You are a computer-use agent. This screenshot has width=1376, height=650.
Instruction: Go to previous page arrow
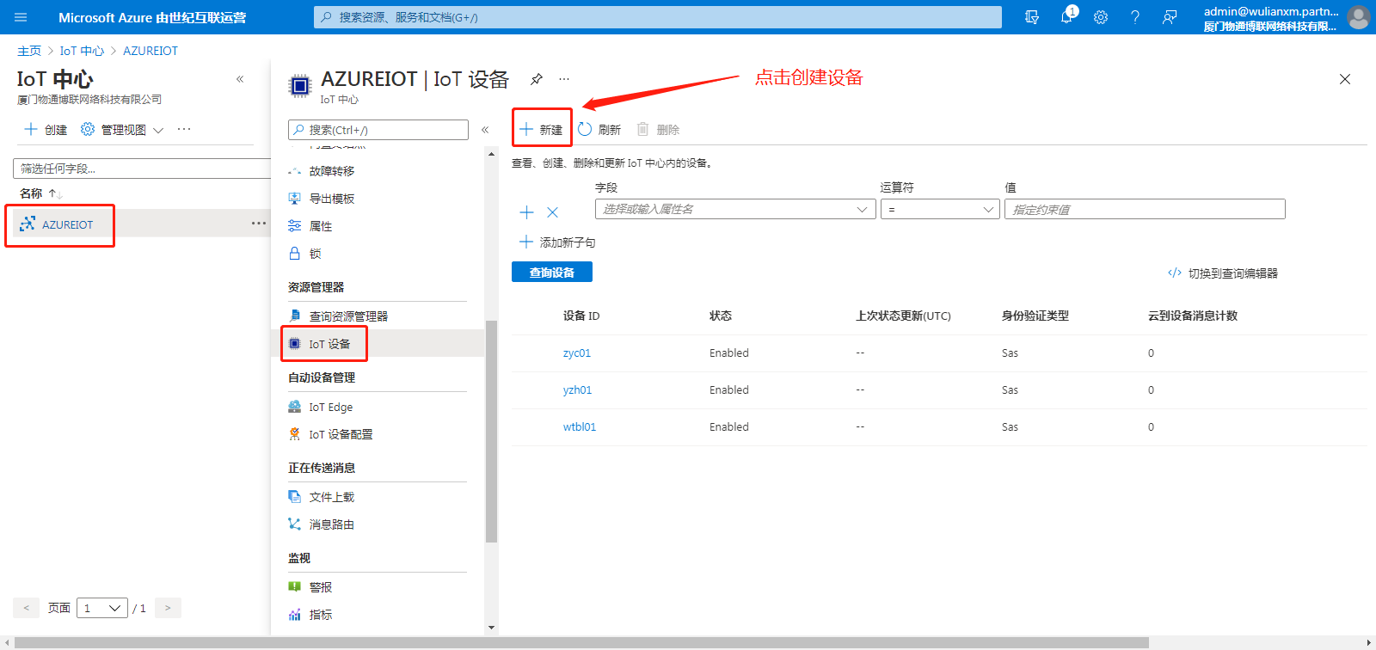coord(27,608)
